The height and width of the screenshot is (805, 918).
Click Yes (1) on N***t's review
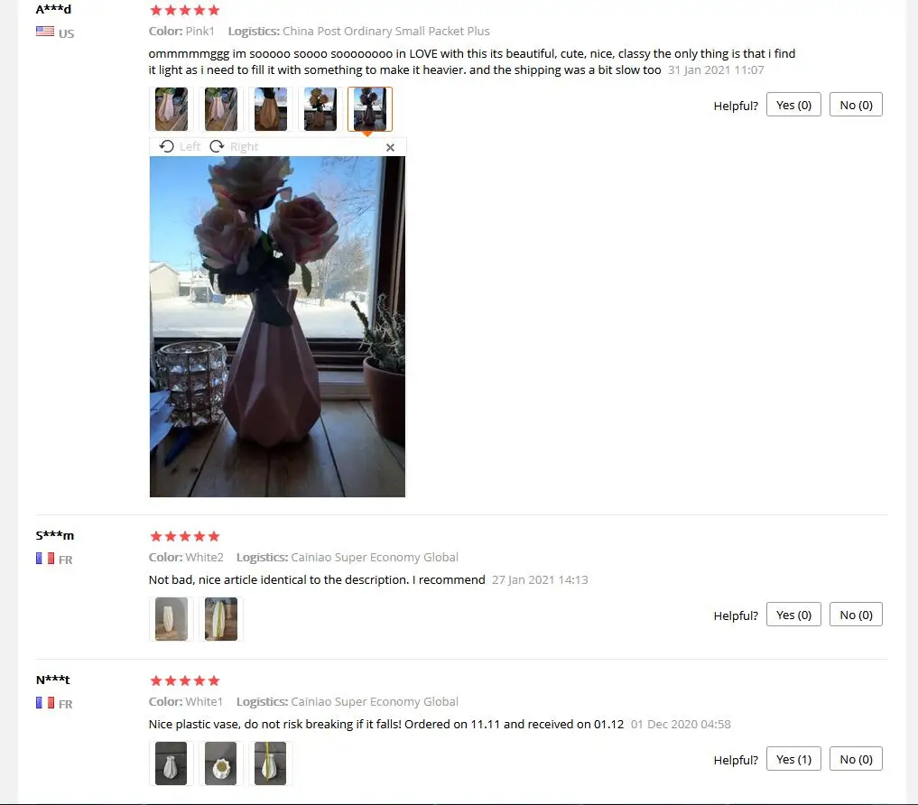[x=793, y=759]
